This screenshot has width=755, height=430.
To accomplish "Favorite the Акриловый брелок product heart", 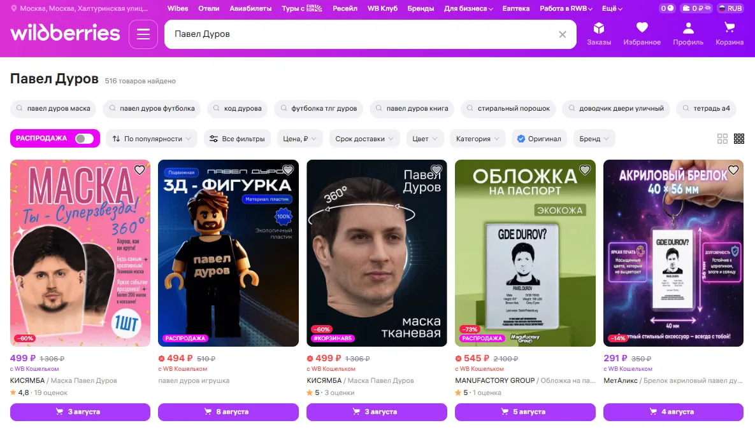I will (x=733, y=170).
